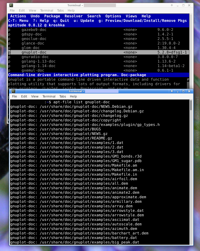Open File menu in front terminal window
The width and height of the screenshot is (200, 251).
pos(14,96)
